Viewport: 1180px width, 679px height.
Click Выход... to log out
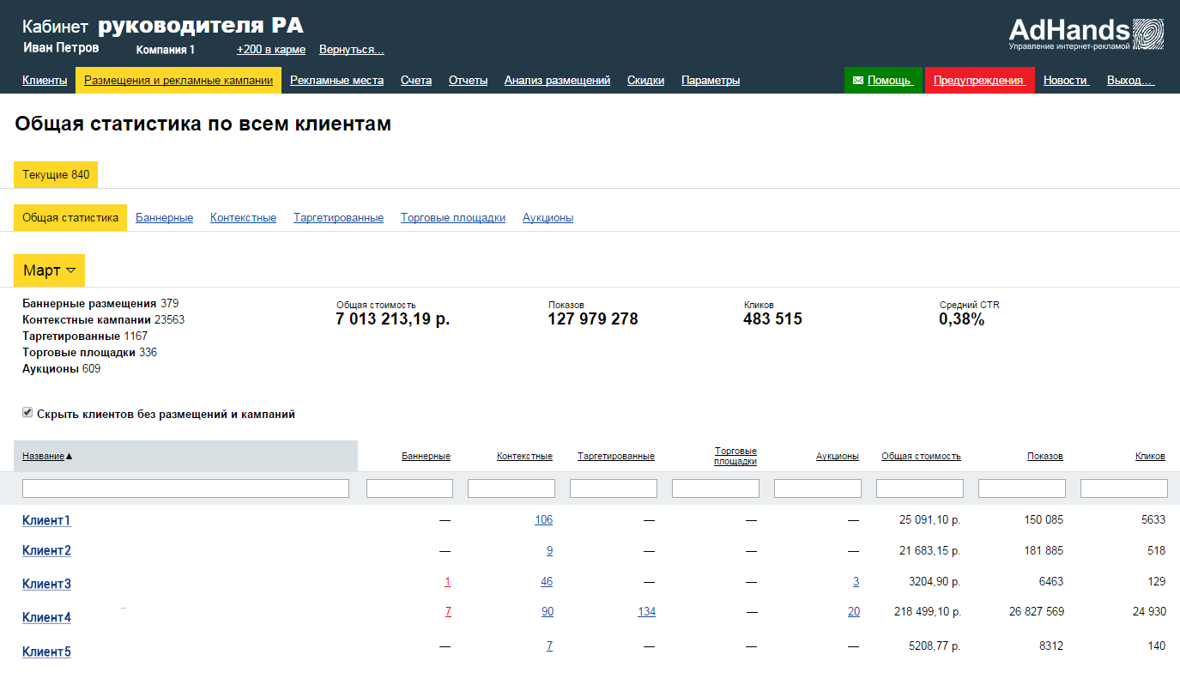click(1129, 81)
